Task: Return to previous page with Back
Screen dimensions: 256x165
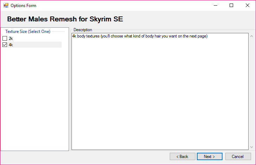Action: click(x=182, y=156)
